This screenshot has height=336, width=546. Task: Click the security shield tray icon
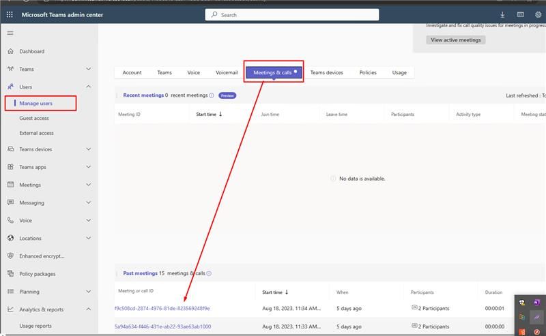(x=521, y=302)
